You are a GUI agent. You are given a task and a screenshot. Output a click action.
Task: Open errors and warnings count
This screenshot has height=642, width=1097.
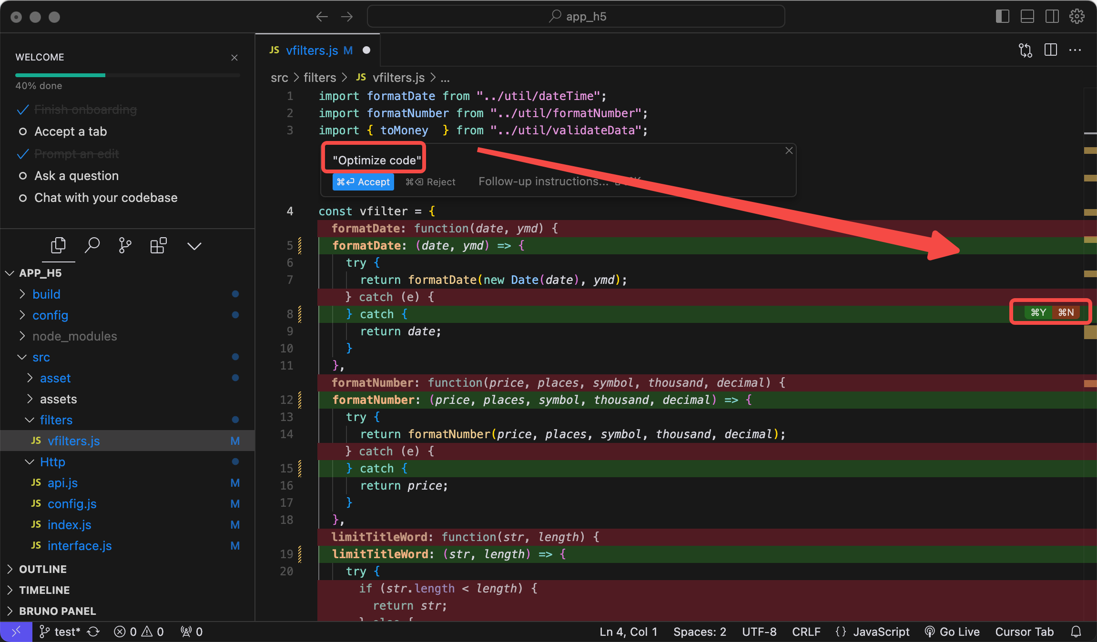pyautogui.click(x=139, y=632)
